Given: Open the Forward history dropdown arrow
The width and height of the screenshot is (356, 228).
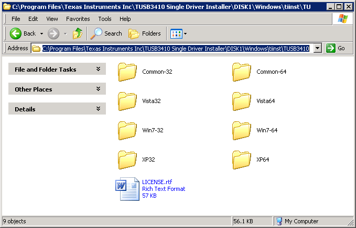Looking at the screenshot, I should (66, 34).
